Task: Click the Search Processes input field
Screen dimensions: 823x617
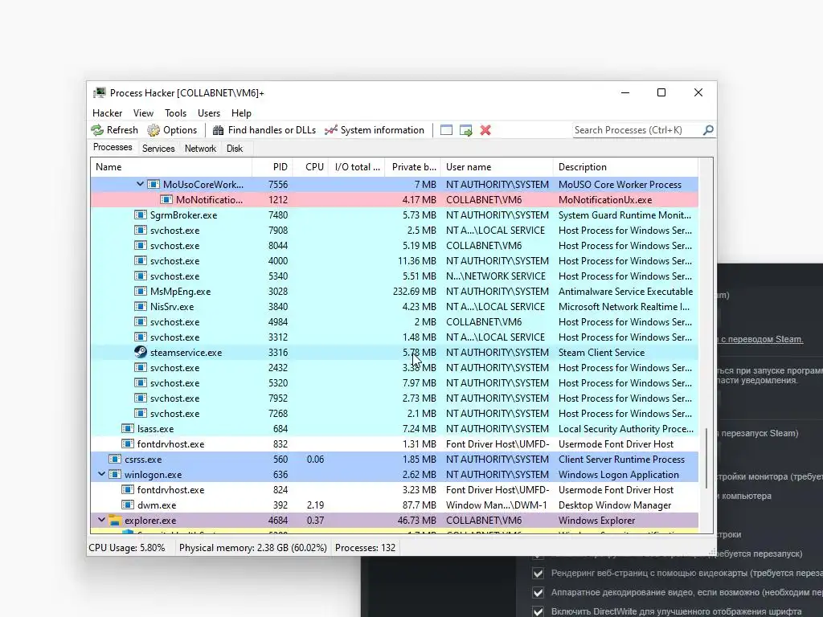Action: pyautogui.click(x=637, y=130)
